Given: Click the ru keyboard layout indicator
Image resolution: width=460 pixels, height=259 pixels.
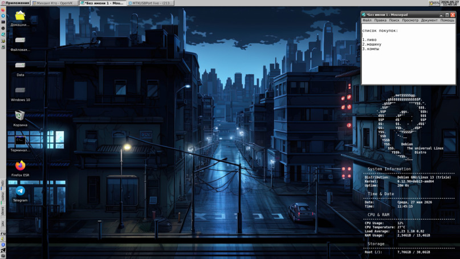Looking at the screenshot, I should (x=3, y=234).
